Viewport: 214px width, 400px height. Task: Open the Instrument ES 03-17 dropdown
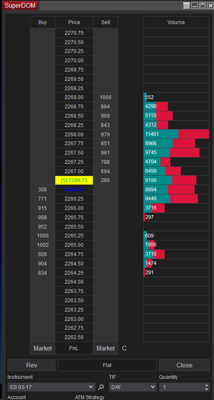pyautogui.click(x=51, y=387)
